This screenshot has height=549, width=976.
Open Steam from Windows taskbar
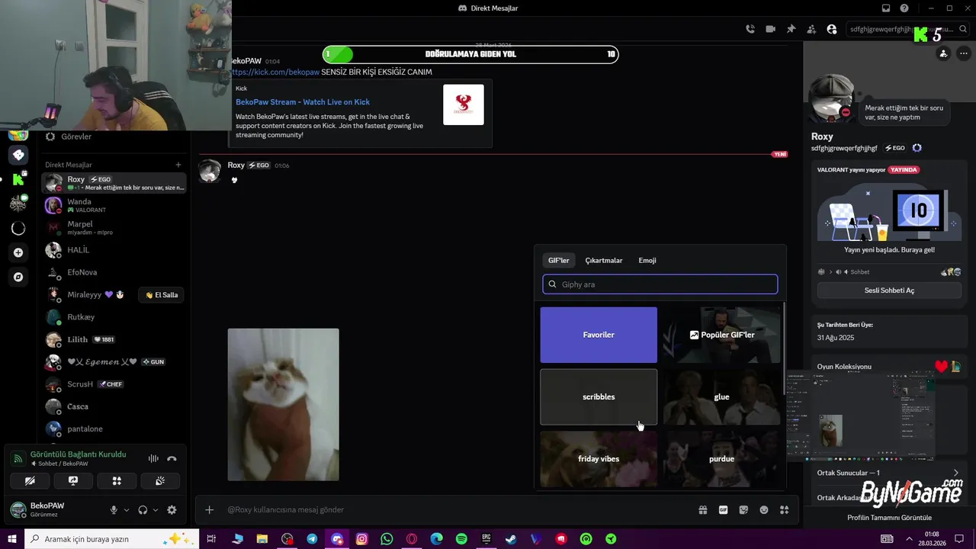point(511,539)
